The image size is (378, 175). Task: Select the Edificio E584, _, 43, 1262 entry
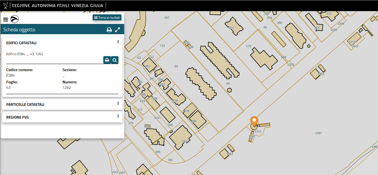[25, 54]
